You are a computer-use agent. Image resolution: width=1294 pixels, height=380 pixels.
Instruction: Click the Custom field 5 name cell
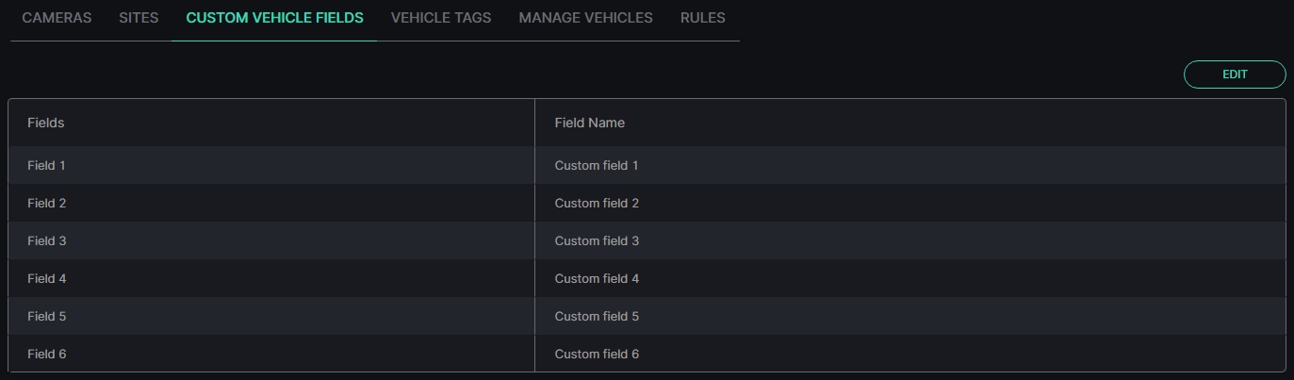pyautogui.click(x=909, y=316)
